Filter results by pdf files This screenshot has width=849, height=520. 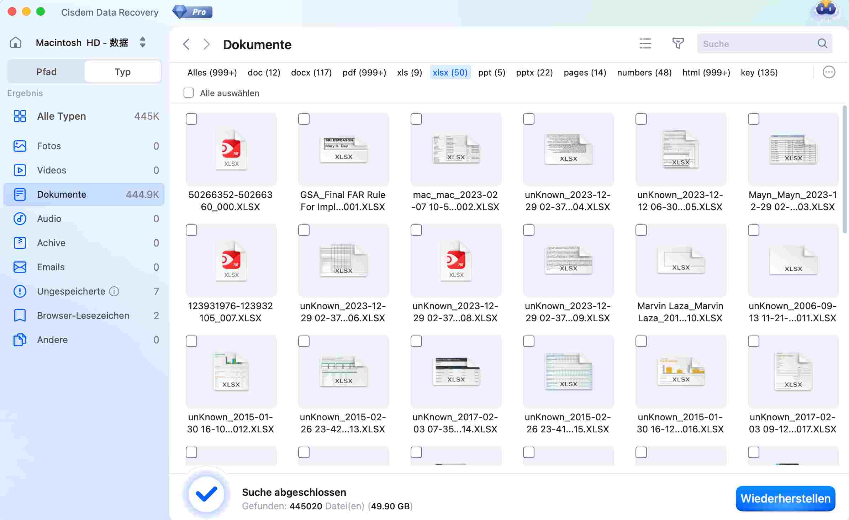364,72
